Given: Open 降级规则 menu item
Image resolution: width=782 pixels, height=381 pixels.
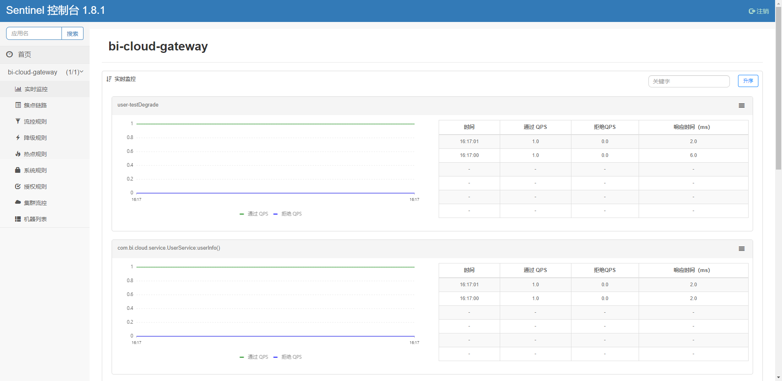Looking at the screenshot, I should 45,138.
